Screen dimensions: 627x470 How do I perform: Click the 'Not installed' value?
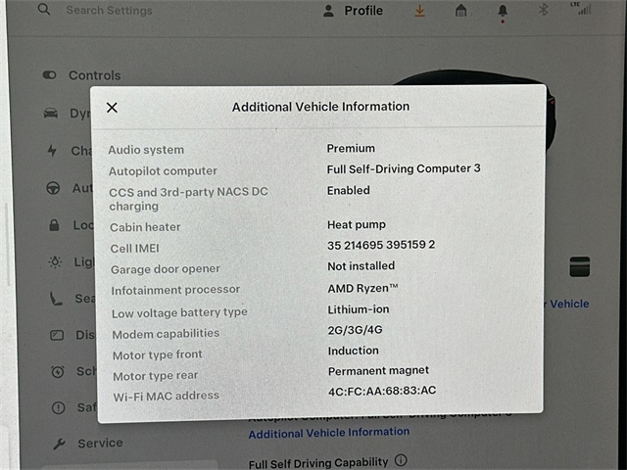[362, 266]
